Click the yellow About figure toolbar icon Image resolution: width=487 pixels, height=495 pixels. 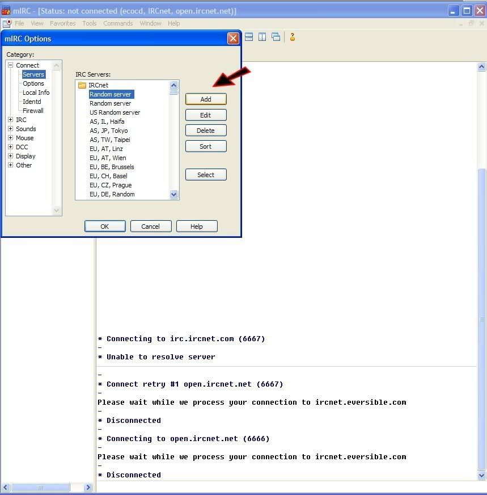pyautogui.click(x=293, y=37)
